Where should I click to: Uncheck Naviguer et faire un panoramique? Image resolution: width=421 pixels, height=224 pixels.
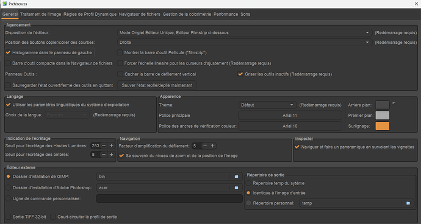click(297, 147)
